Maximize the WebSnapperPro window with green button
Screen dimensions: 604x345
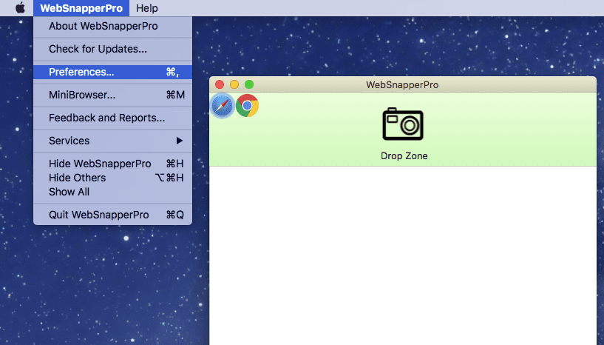click(249, 84)
